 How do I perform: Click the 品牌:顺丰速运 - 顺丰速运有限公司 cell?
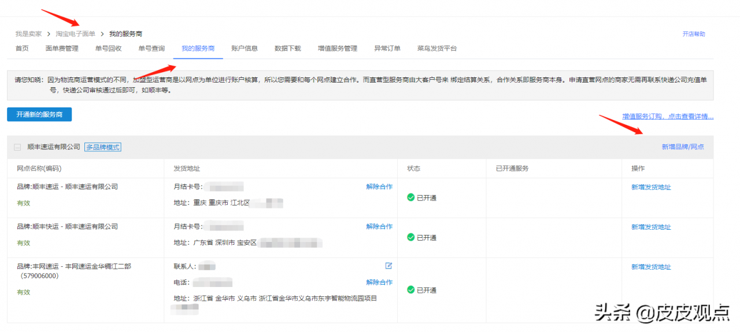(x=68, y=187)
